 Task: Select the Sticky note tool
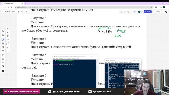pos(3,47)
